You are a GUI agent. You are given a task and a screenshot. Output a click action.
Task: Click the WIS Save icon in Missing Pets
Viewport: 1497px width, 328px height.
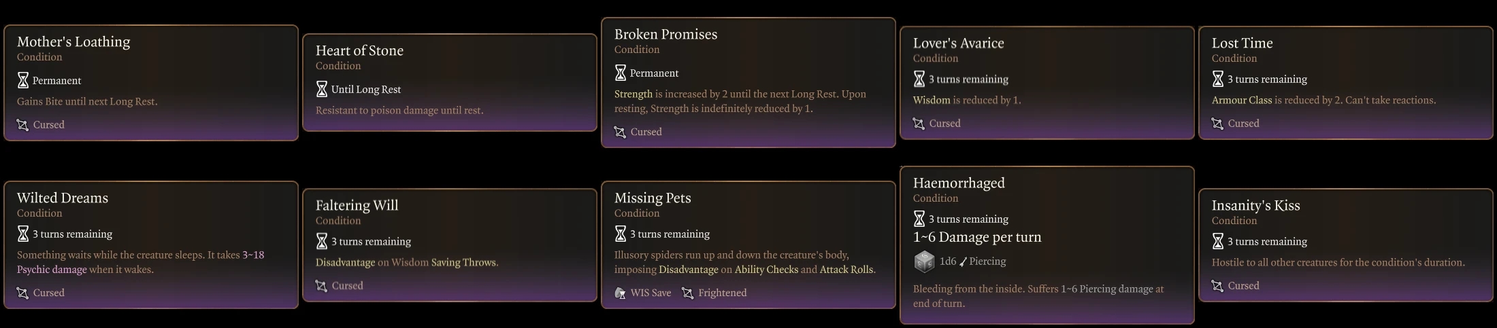tap(621, 293)
